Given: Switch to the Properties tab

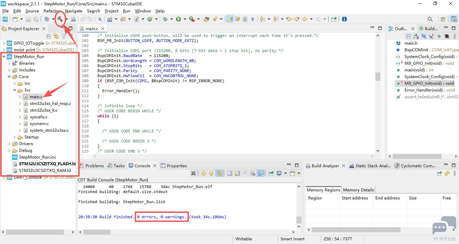Looking at the screenshot, I should pyautogui.click(x=174, y=166).
